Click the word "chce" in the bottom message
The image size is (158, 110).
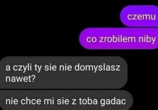coord(31,101)
